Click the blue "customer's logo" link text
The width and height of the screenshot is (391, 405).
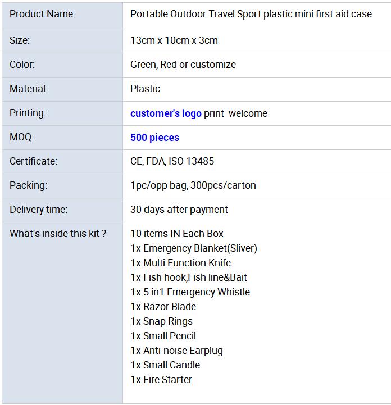pyautogui.click(x=166, y=113)
